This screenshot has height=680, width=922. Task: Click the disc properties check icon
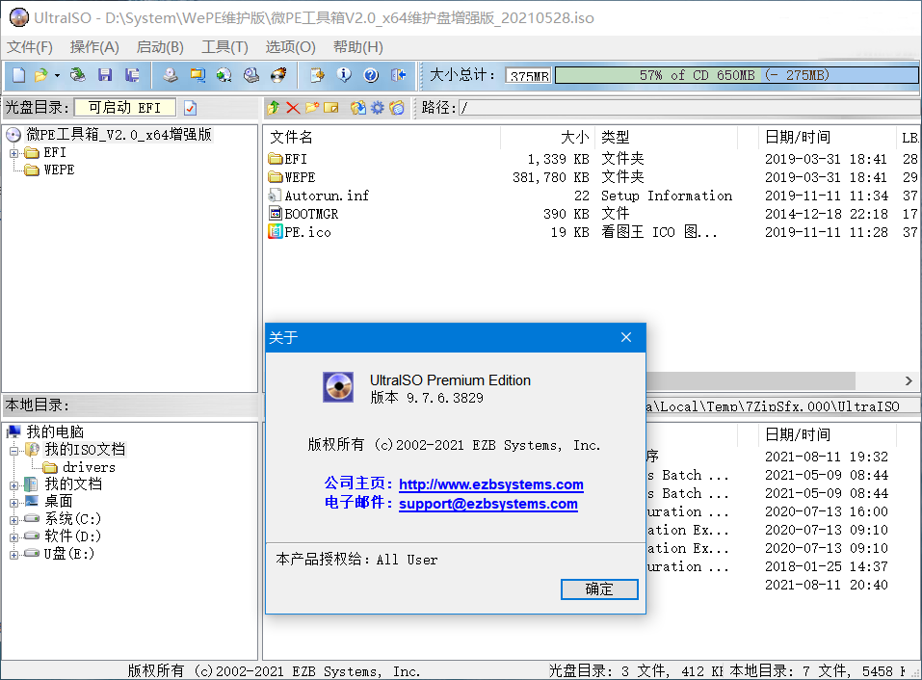(x=190, y=108)
